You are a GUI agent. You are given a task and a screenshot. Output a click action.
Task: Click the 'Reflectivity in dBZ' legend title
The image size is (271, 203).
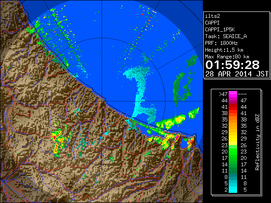(x=257, y=142)
